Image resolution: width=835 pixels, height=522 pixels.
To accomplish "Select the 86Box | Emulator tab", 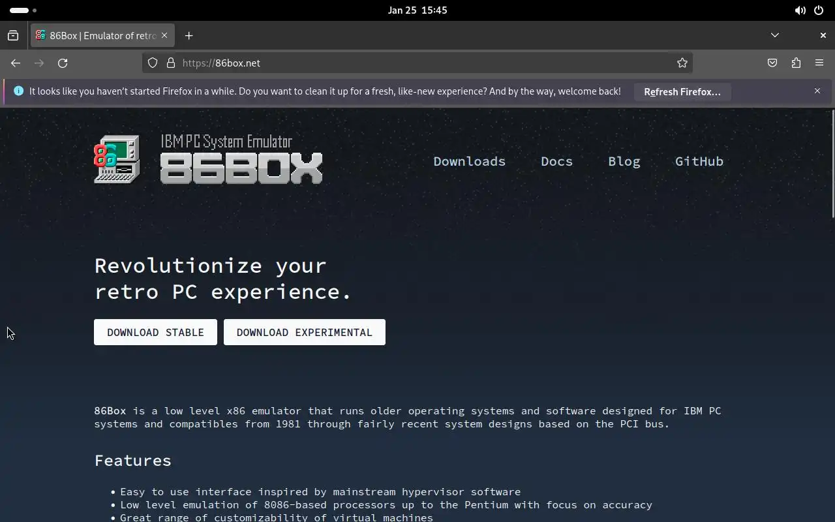I will [x=102, y=36].
